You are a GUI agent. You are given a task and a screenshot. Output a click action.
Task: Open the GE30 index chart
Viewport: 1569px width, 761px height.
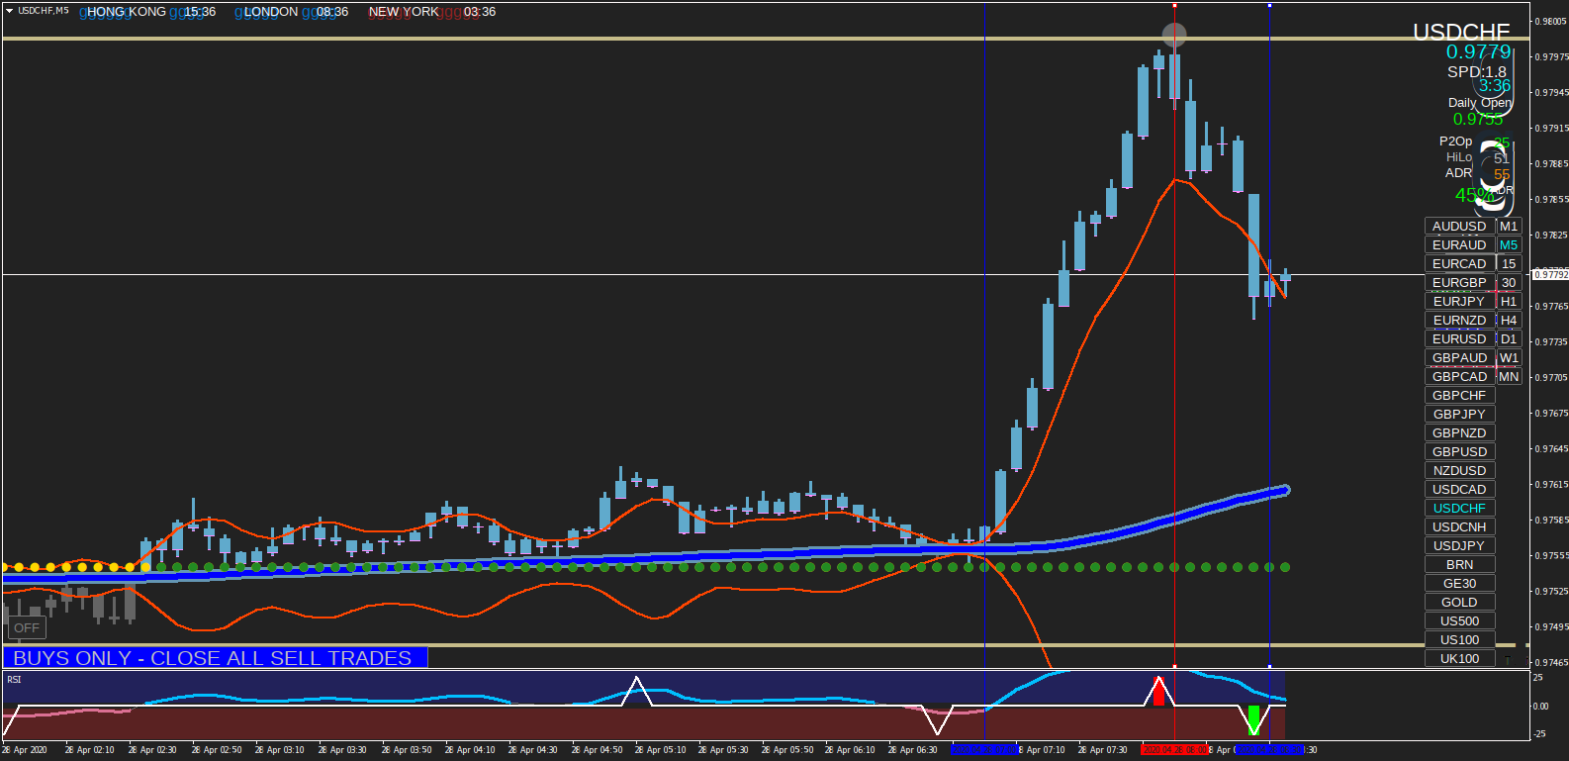[1459, 584]
